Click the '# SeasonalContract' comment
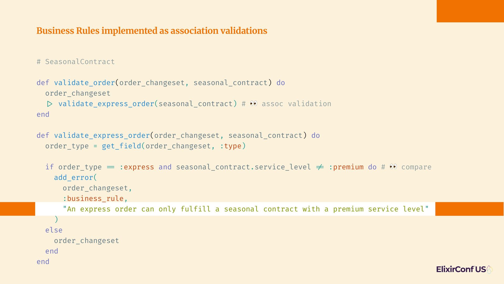The width and height of the screenshot is (504, 284). [76, 62]
